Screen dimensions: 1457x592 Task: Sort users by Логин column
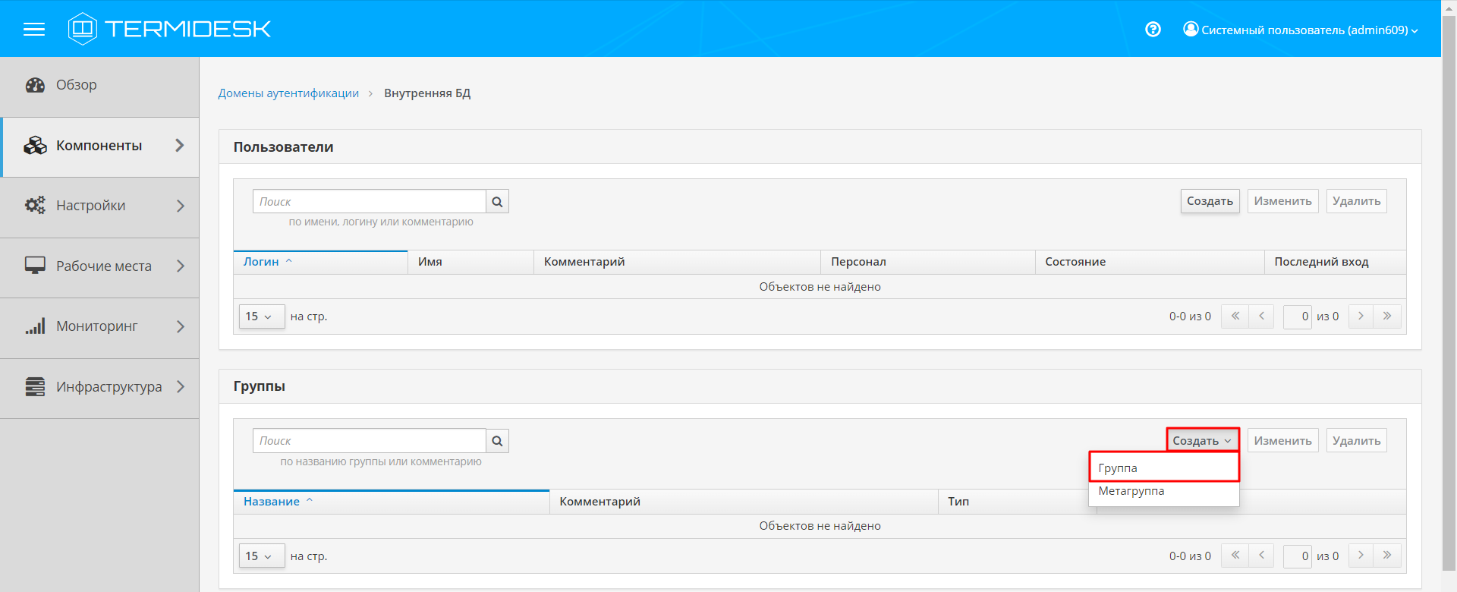pos(262,262)
